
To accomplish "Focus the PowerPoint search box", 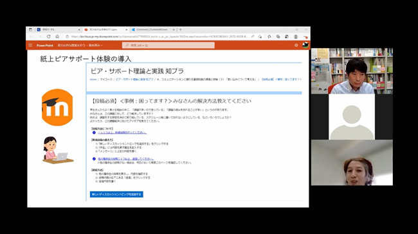I will pos(168,46).
